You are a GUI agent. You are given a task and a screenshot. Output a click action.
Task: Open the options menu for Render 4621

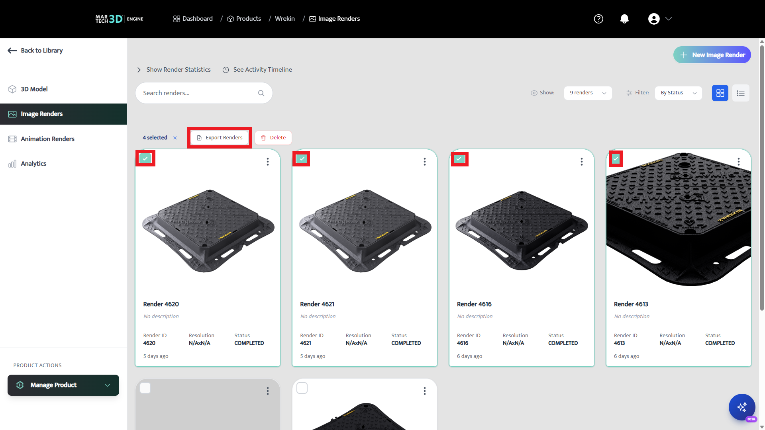point(425,162)
